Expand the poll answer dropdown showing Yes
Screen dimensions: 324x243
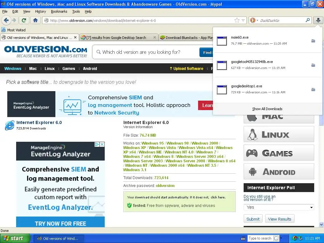pyautogui.click(x=279, y=207)
